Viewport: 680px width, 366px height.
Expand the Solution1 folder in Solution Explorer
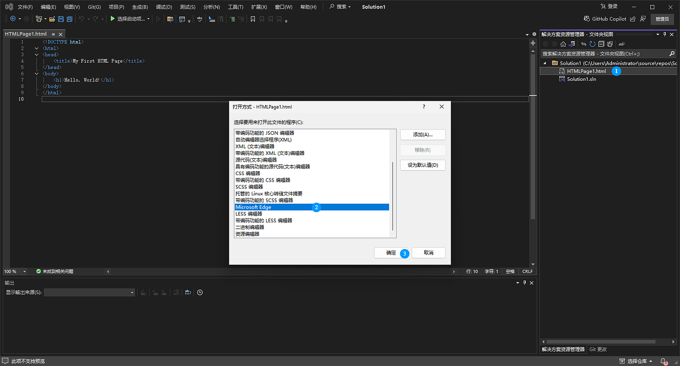pyautogui.click(x=544, y=63)
